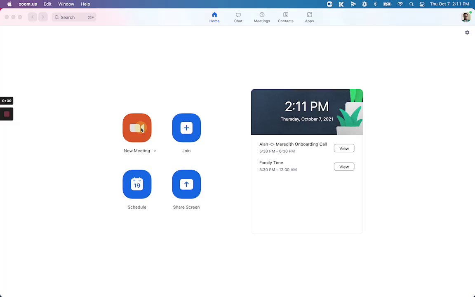This screenshot has height=297, width=475.
Task: Open the Wi-Fi menu bar icon
Action: point(400,4)
